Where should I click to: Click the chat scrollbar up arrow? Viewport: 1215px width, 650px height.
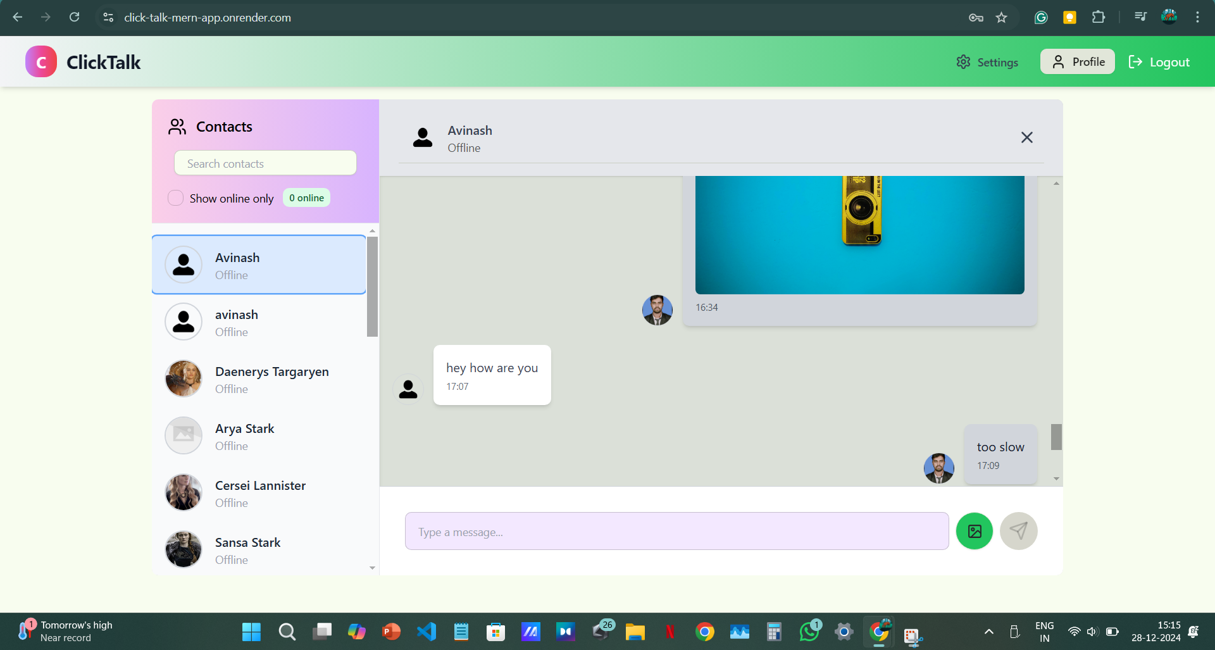[1056, 184]
